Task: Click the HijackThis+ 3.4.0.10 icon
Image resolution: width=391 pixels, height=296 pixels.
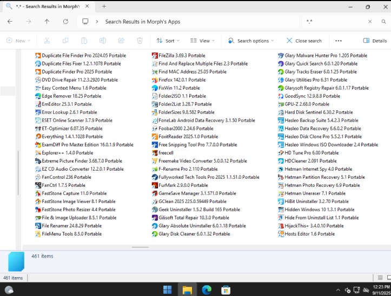Action: click(x=281, y=226)
